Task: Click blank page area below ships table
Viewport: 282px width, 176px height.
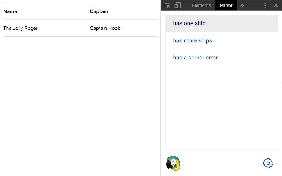Action: coord(79,106)
